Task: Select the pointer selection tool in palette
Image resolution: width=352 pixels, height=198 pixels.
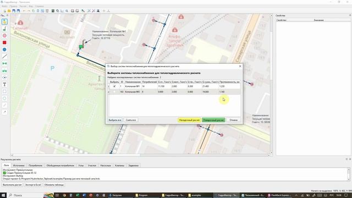Action: [x=4, y=22]
